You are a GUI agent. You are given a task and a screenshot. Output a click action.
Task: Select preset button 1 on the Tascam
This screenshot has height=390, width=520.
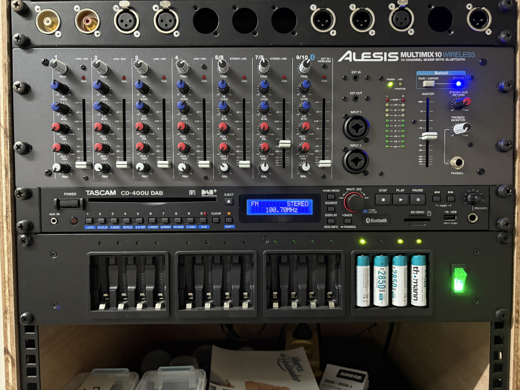pyautogui.click(x=88, y=221)
